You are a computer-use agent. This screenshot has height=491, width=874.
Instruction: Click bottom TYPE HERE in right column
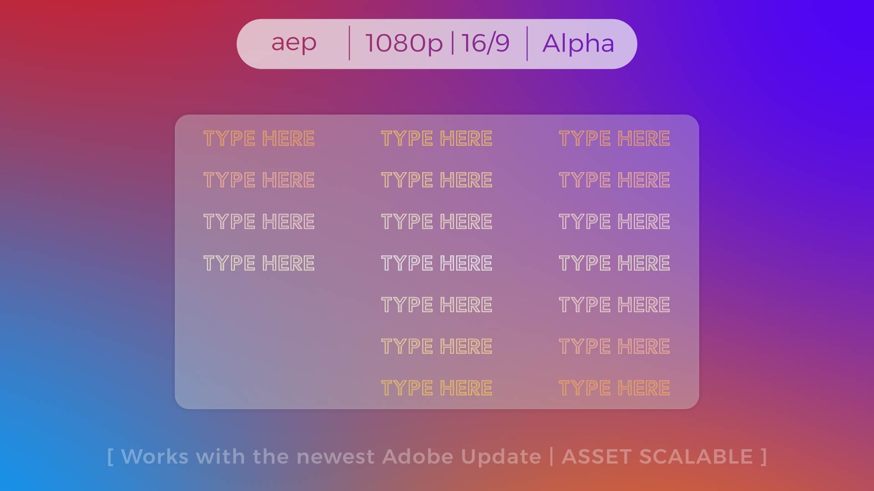click(614, 388)
